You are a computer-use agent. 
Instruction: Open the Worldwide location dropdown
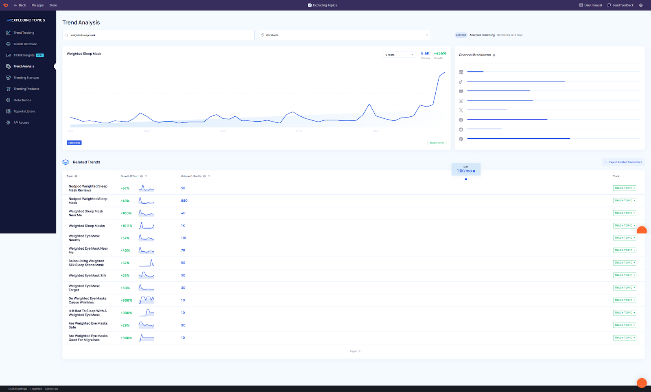pos(345,35)
